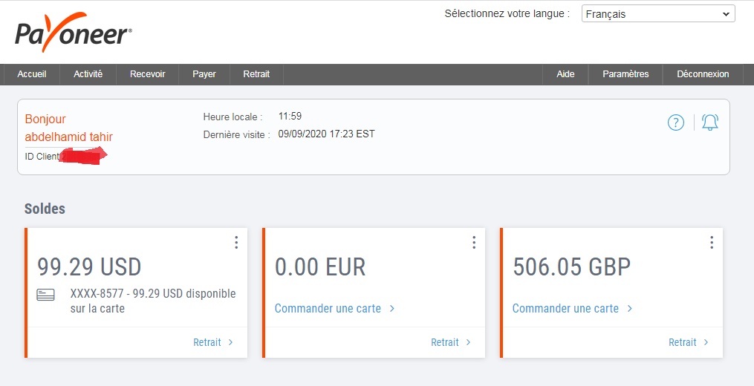Click the XXXX-8577 card availability text
Image resolution: width=754 pixels, height=386 pixels.
tap(153, 301)
